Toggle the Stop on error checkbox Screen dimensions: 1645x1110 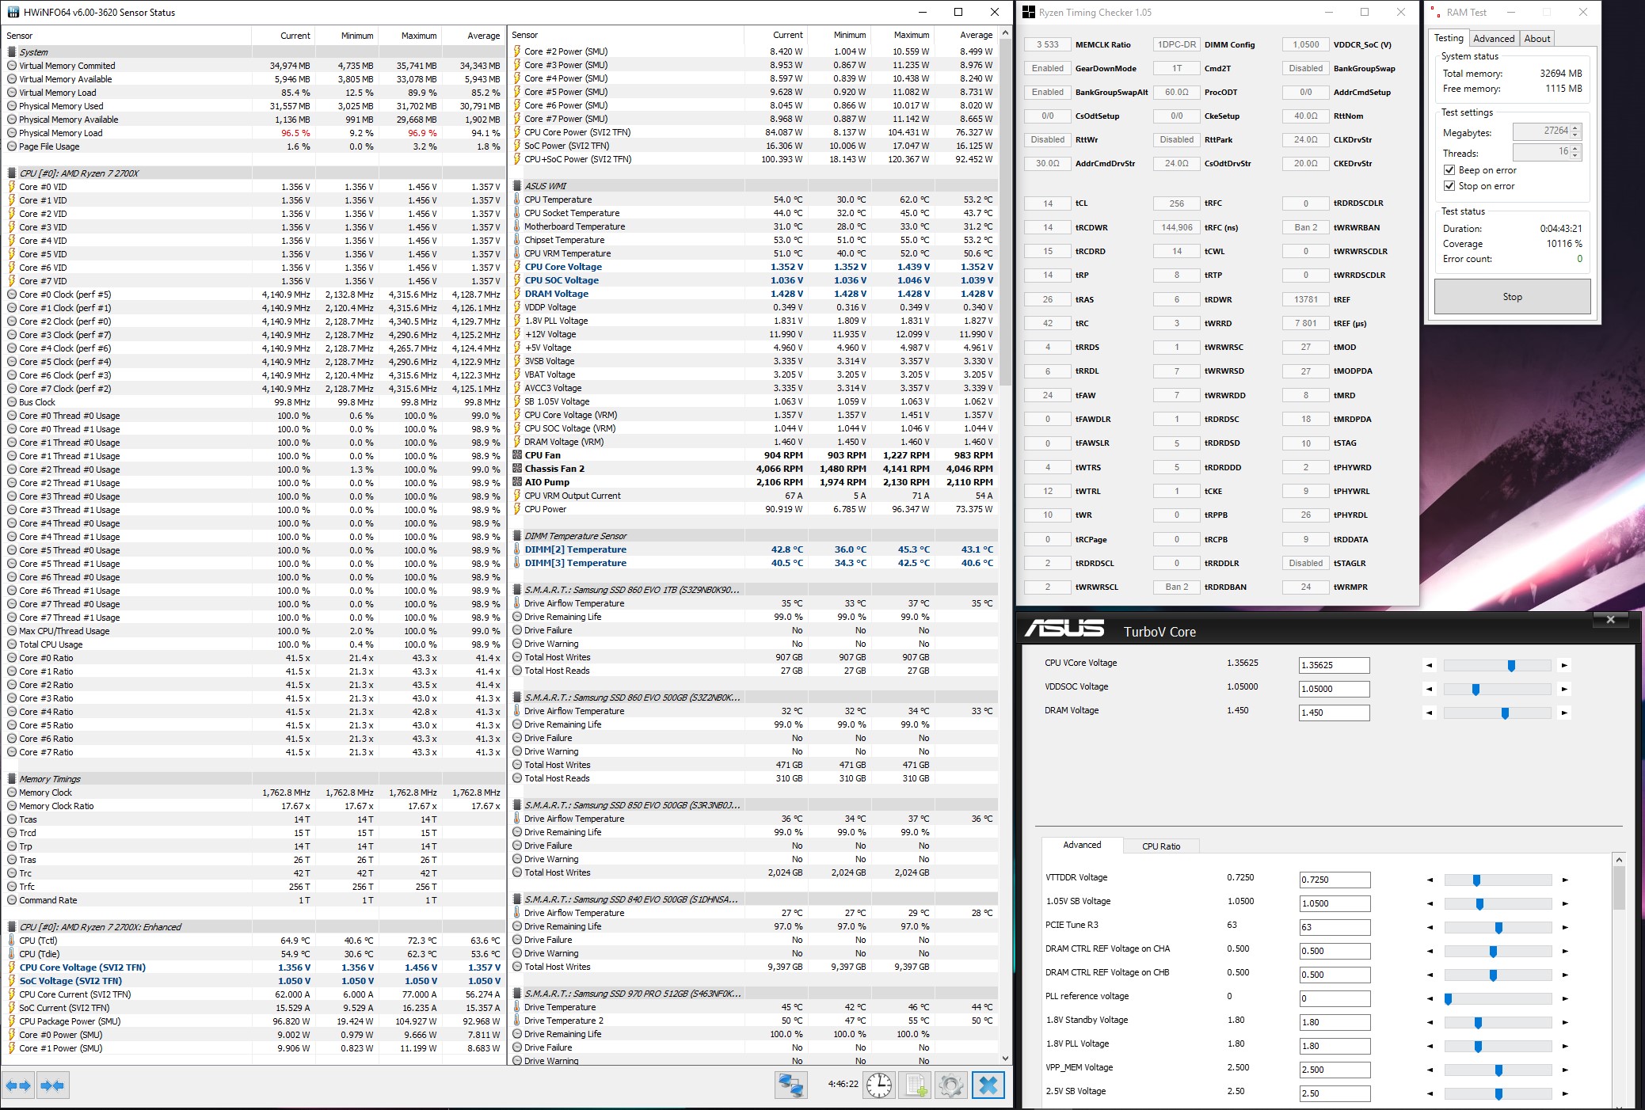1449,186
